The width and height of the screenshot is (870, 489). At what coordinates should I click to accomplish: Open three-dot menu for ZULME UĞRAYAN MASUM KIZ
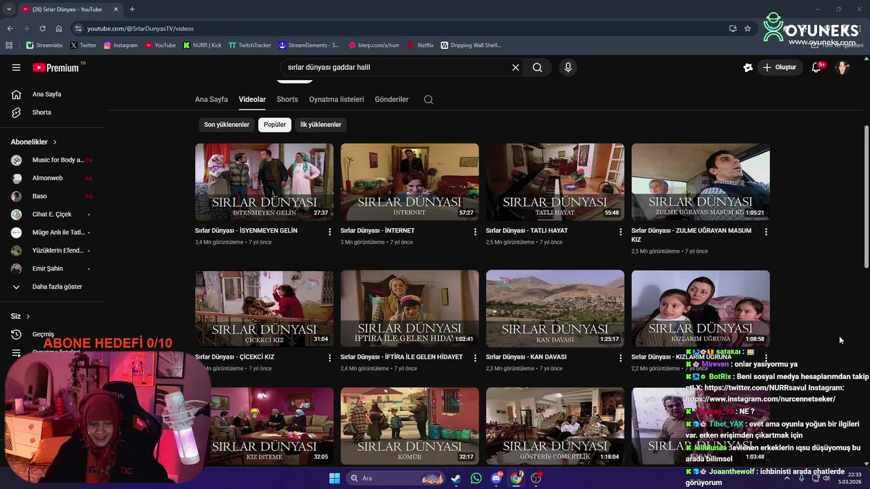766,232
